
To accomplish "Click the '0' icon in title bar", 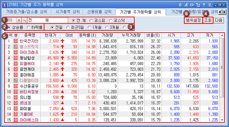I will click(180, 5).
